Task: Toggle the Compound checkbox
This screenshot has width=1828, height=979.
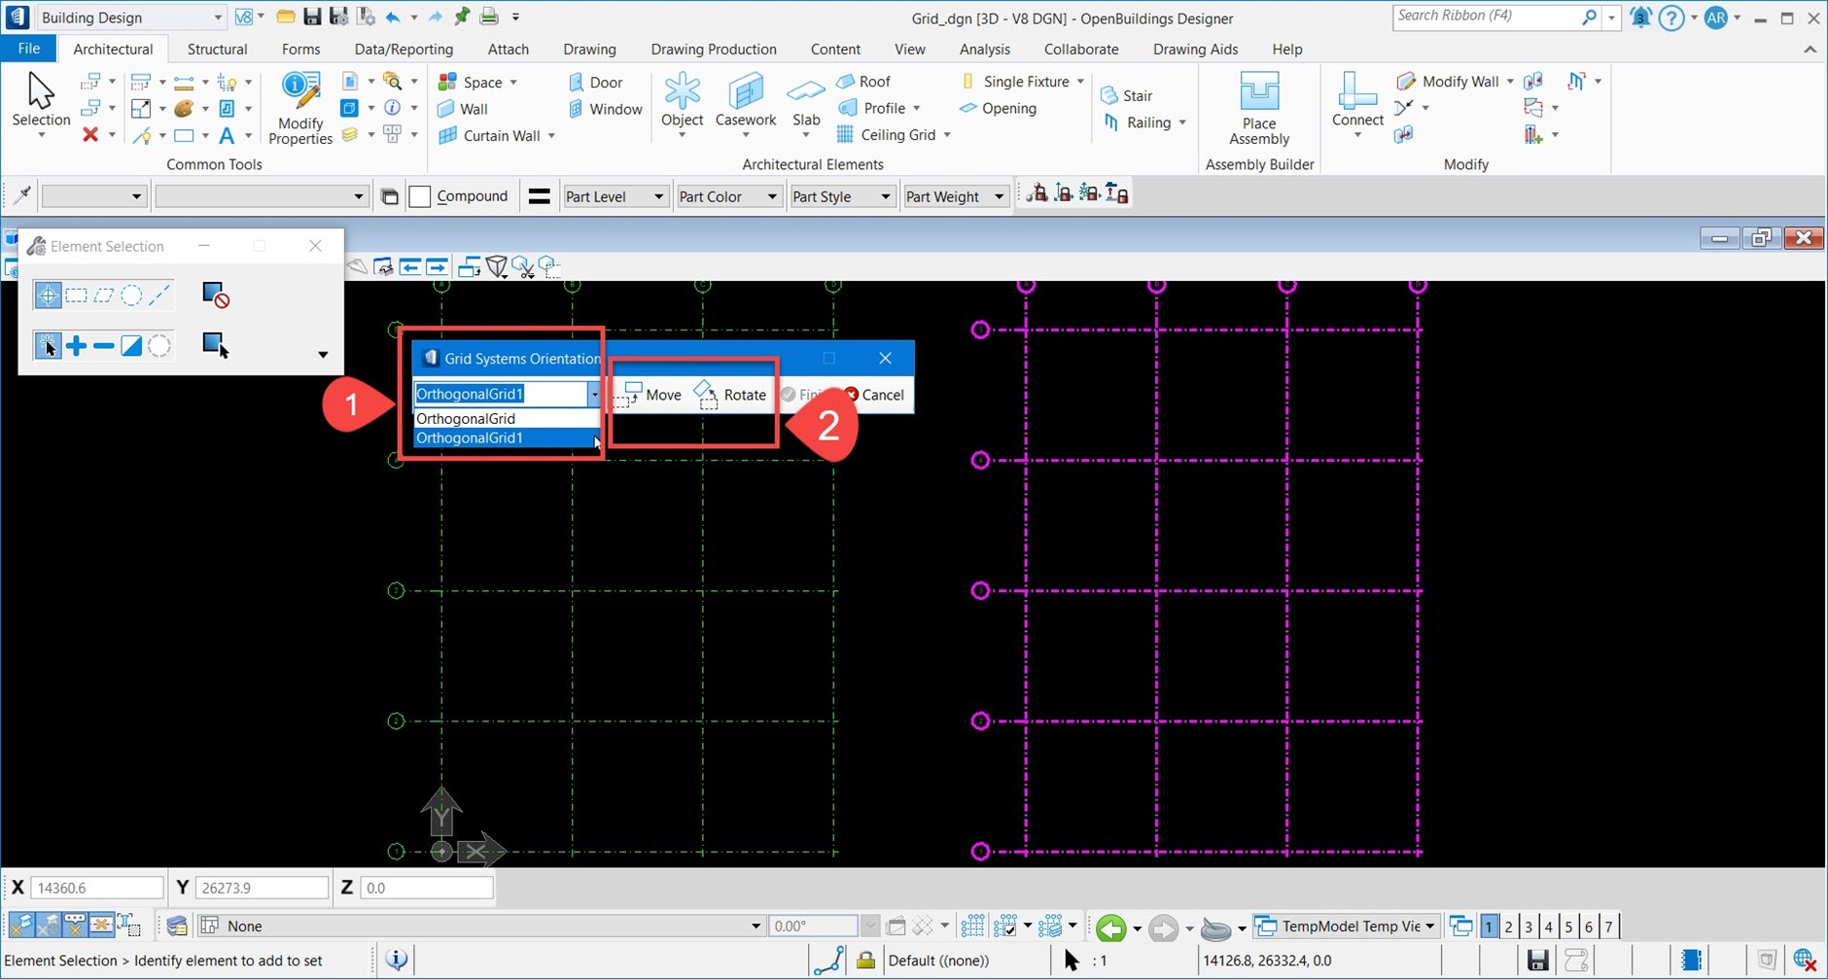Action: (x=420, y=196)
